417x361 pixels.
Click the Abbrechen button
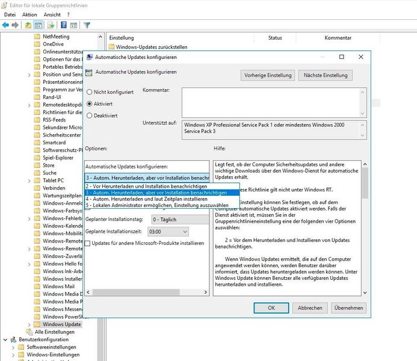click(x=310, y=308)
